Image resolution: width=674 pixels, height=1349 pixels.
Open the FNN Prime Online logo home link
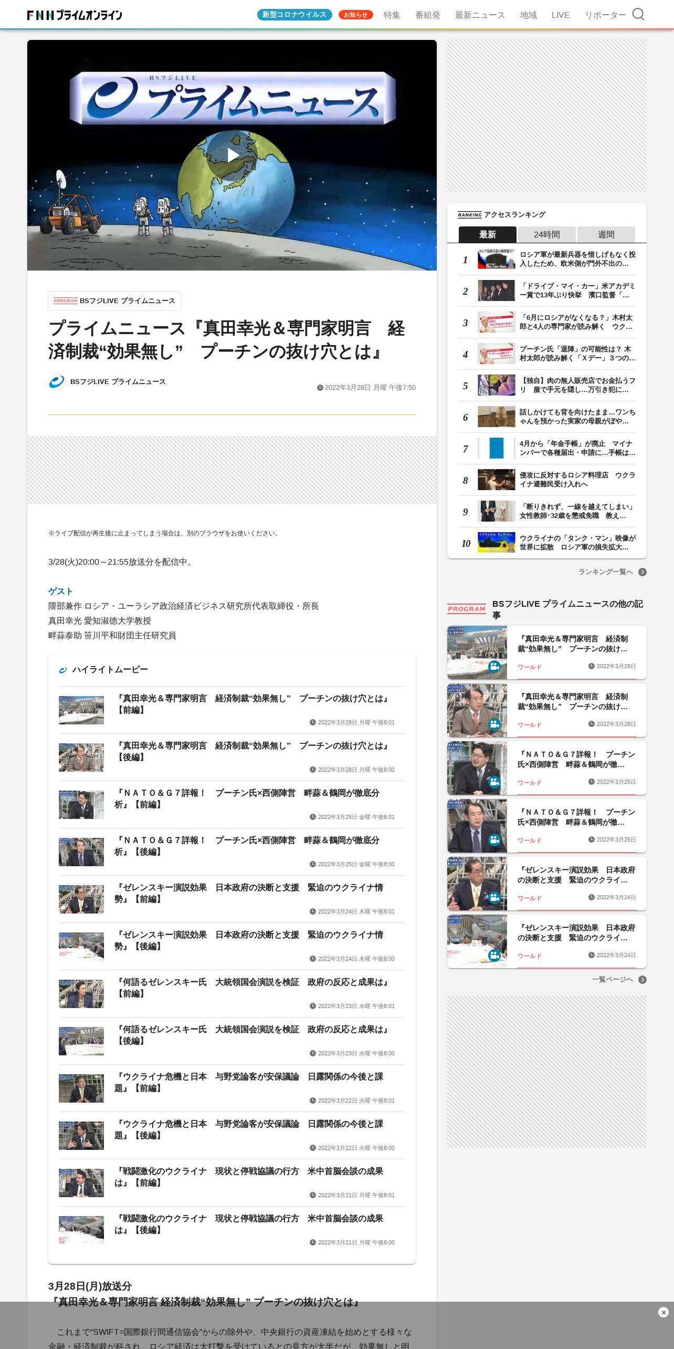[x=75, y=15]
